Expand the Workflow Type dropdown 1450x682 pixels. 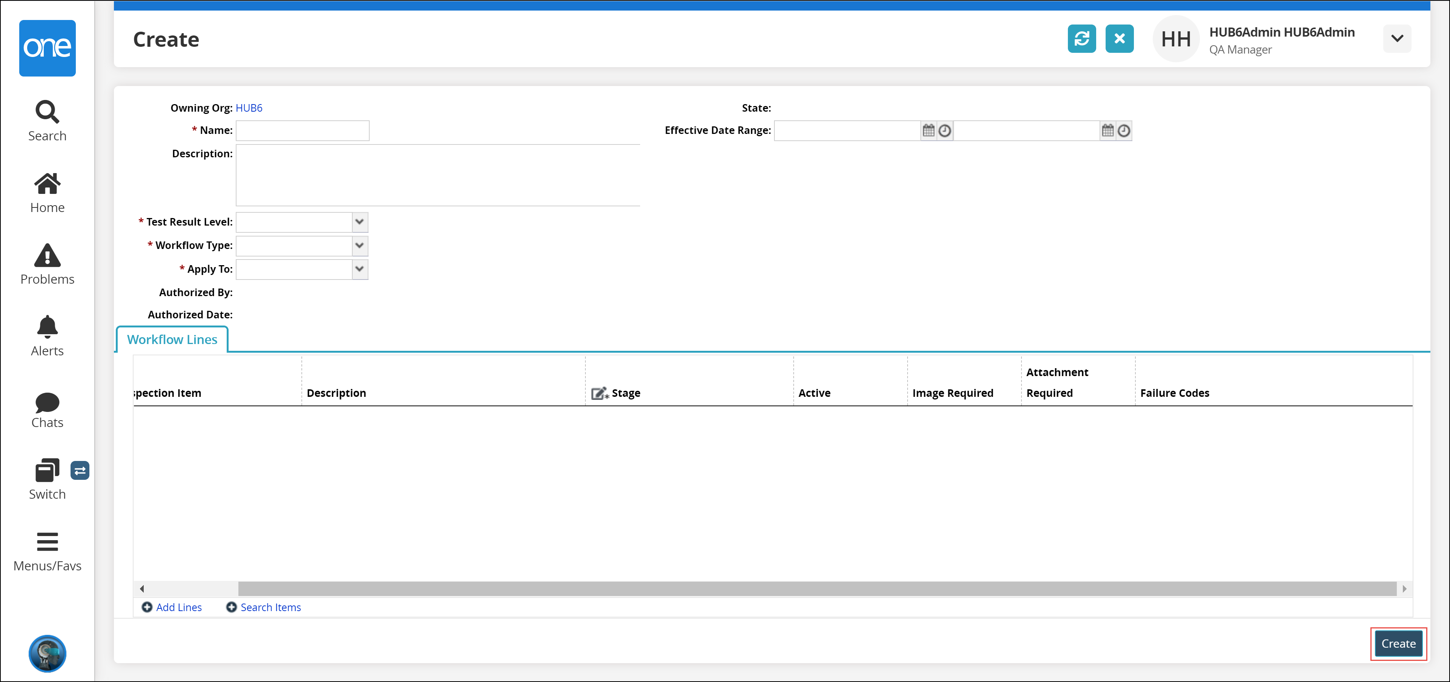pos(359,245)
